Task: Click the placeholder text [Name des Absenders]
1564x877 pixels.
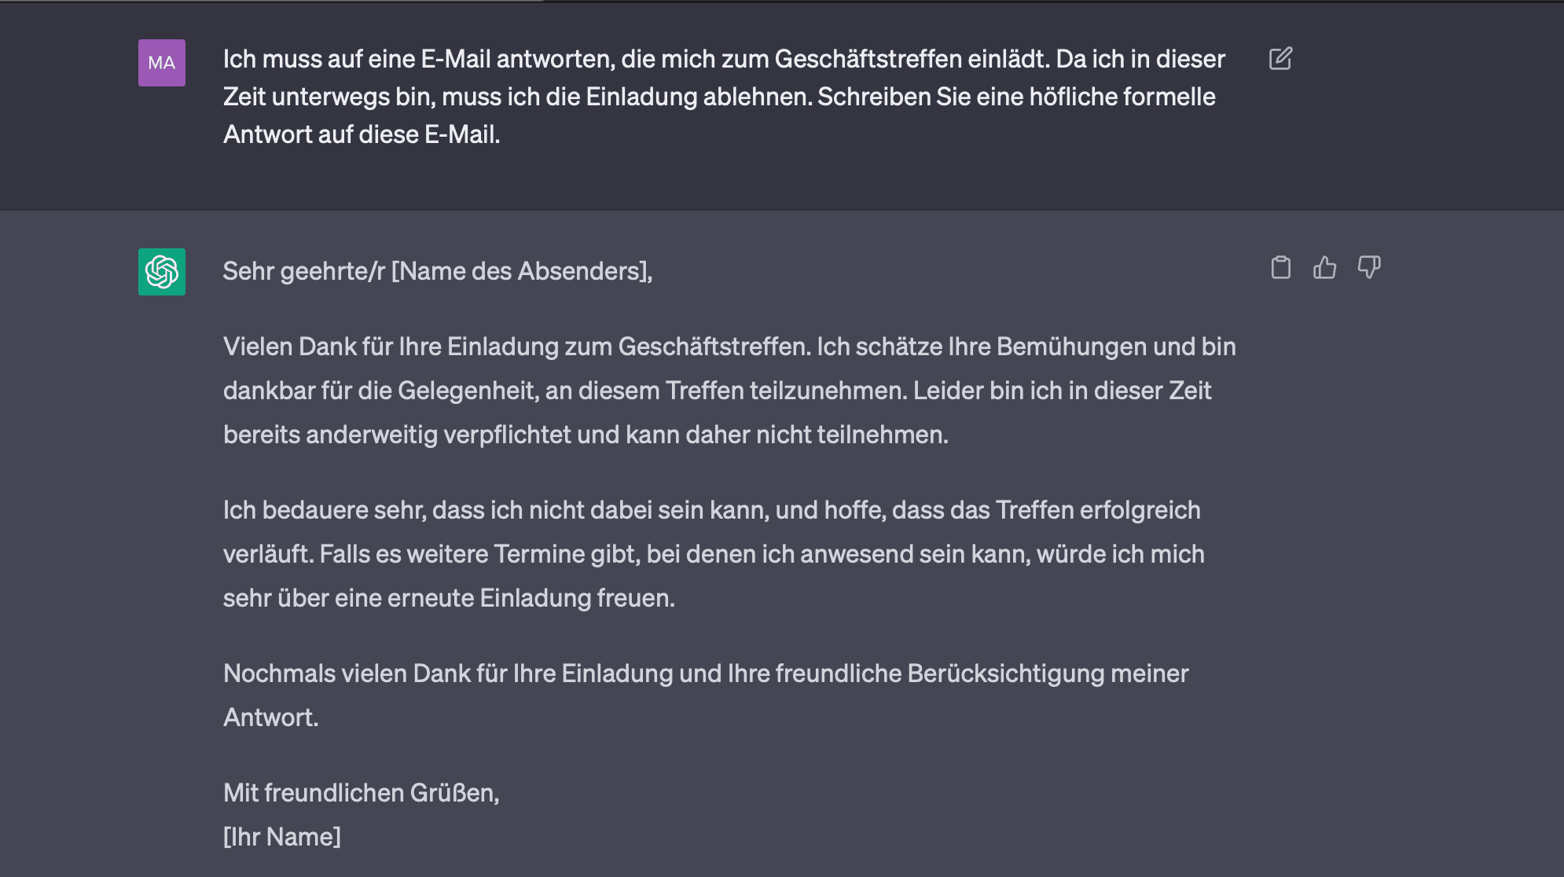Action: 524,272
